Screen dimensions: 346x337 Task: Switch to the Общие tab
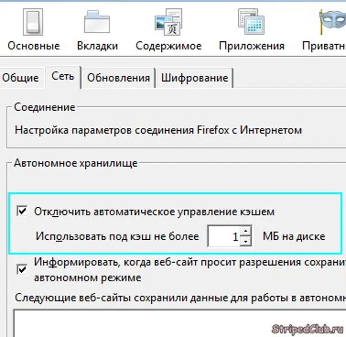coord(21,78)
